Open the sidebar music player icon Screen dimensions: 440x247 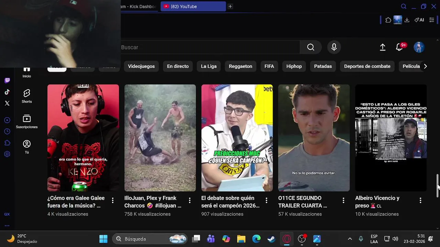[x=7, y=120]
